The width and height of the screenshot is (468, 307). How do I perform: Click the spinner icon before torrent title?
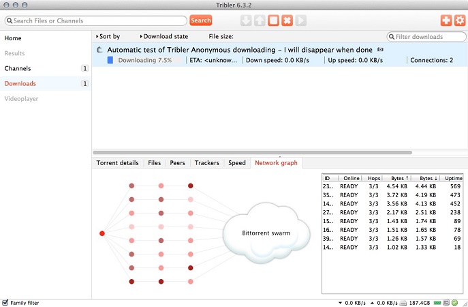pos(99,50)
